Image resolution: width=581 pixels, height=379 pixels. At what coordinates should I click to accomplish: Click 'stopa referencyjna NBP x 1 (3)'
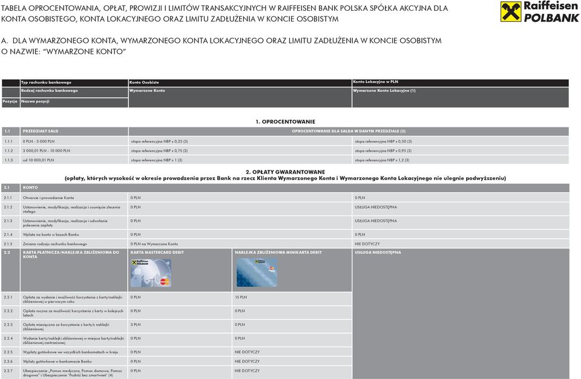157,160
